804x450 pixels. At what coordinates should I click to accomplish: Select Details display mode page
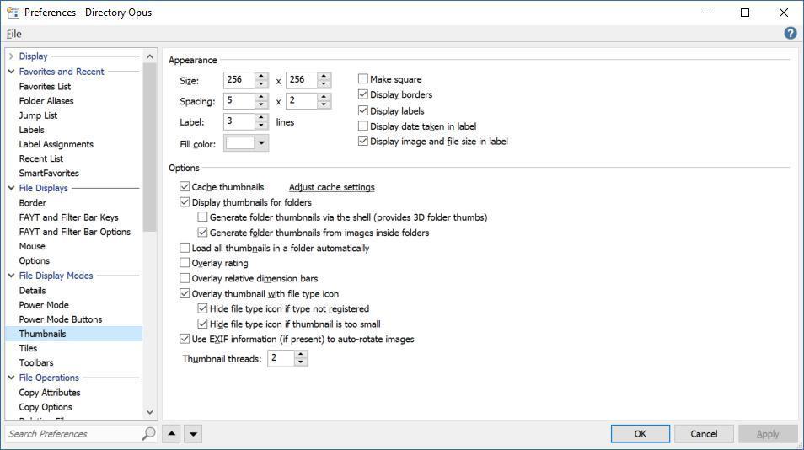(32, 290)
